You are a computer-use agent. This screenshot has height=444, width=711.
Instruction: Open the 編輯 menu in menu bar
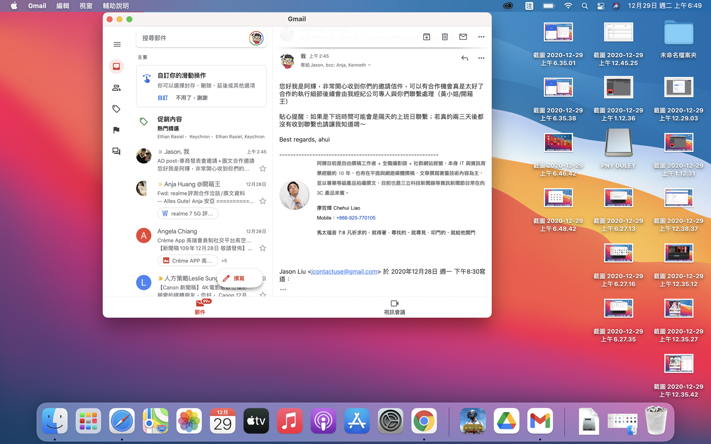(x=63, y=6)
